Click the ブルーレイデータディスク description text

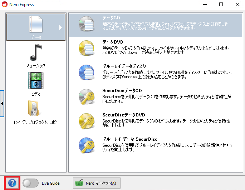(167, 75)
